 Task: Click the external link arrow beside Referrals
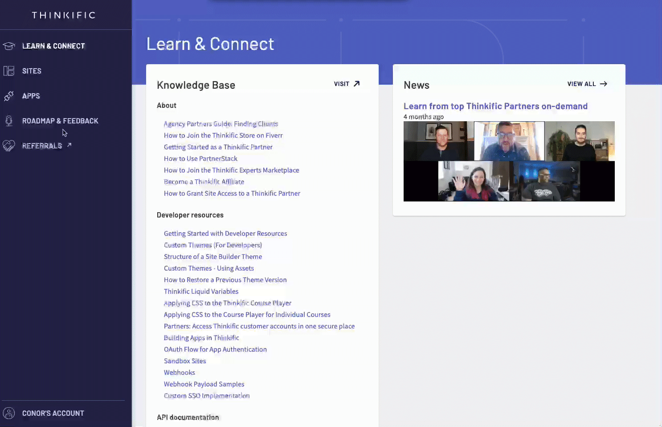coord(69,145)
